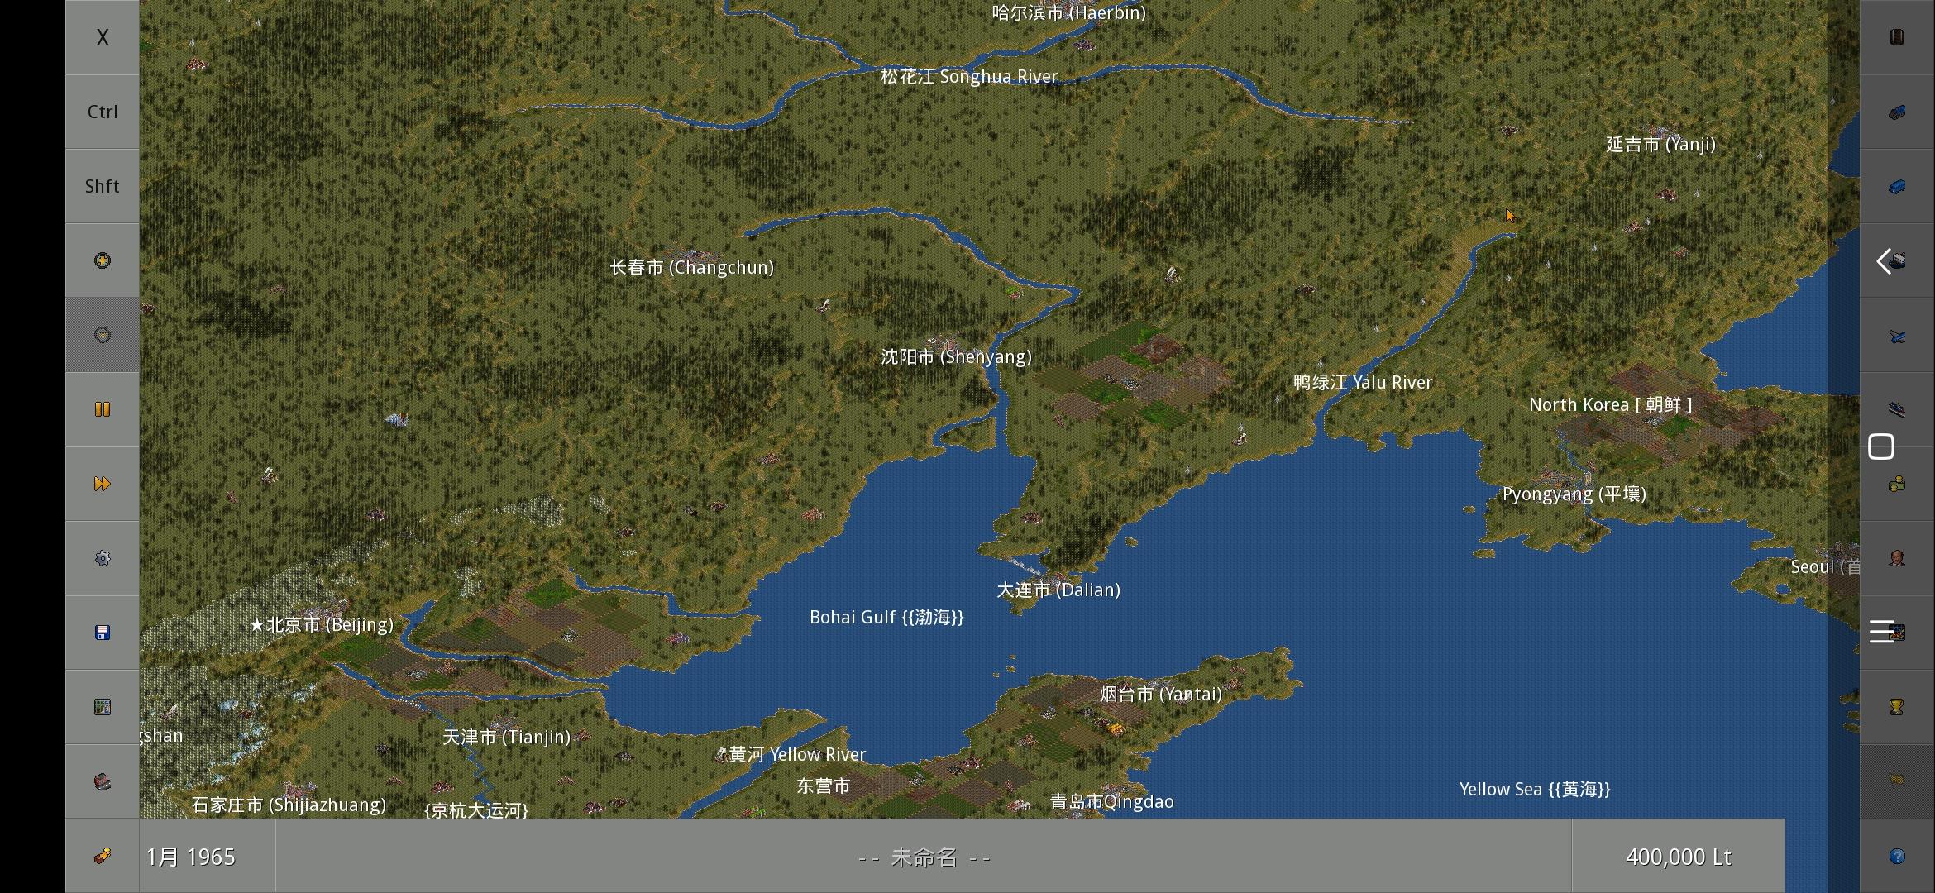
Task: Open the help question mark icon
Action: [1897, 856]
